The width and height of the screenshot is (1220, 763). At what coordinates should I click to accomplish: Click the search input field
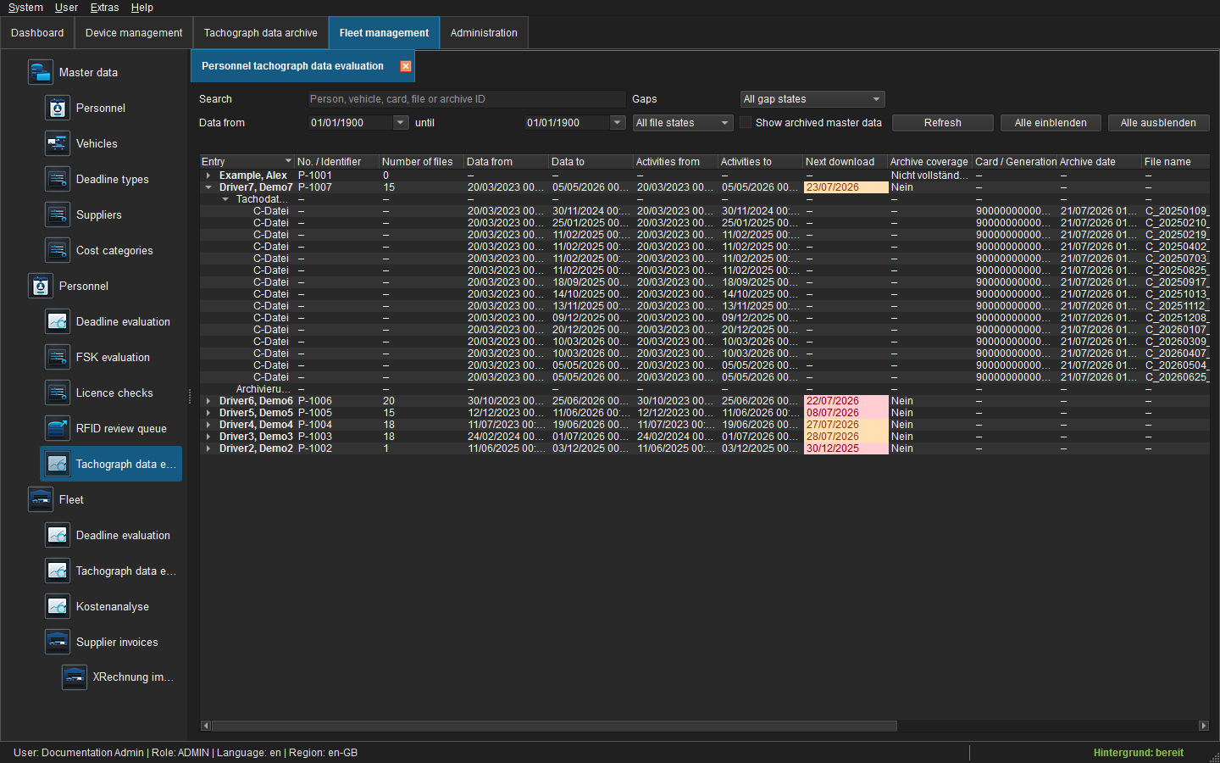point(466,99)
